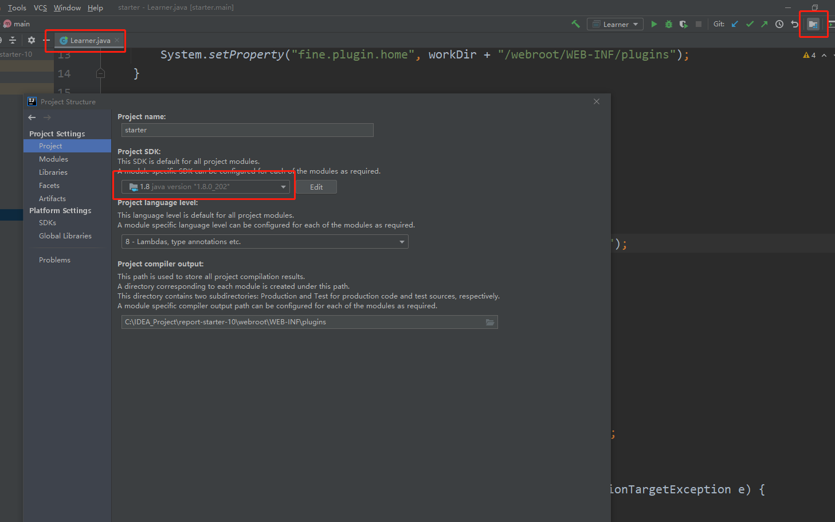
Task: Commit changes using the green Git checkmark
Action: pyautogui.click(x=750, y=24)
